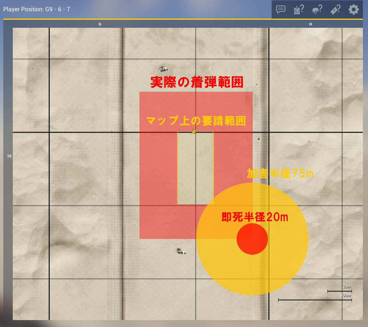Click the Player Position G9 - 6 - 7 text
Screen dimensions: 368x327
pos(37,9)
